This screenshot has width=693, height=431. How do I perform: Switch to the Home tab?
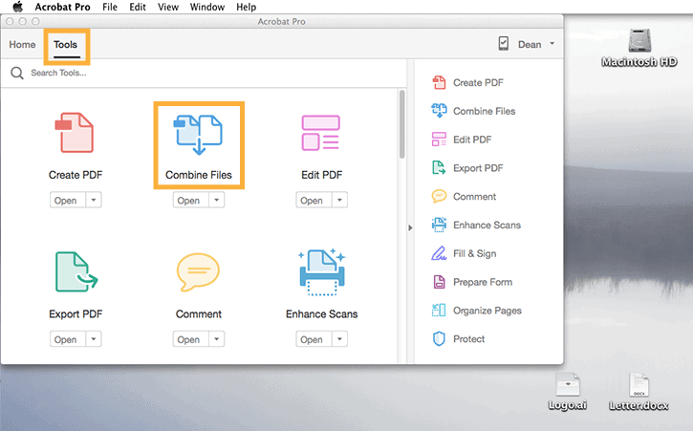[22, 44]
